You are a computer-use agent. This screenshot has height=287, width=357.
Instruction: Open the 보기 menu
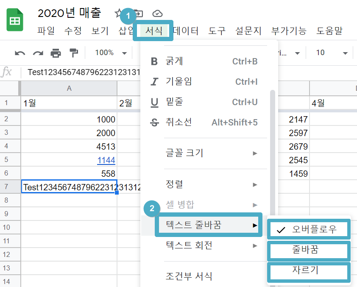coord(100,31)
